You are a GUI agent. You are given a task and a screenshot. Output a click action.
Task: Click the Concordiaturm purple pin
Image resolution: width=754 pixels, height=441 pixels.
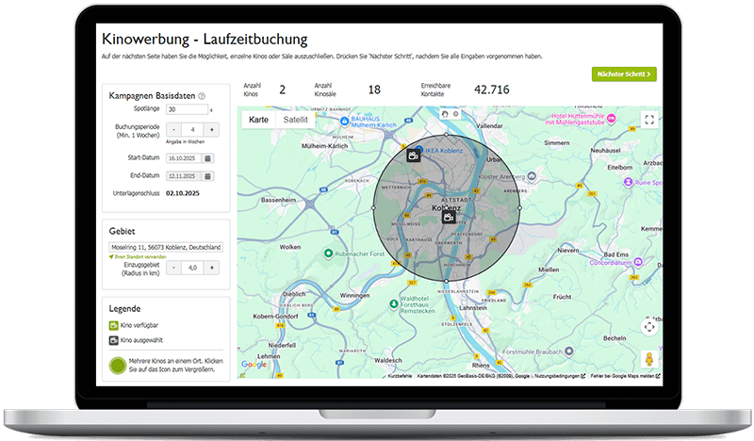pos(638,262)
